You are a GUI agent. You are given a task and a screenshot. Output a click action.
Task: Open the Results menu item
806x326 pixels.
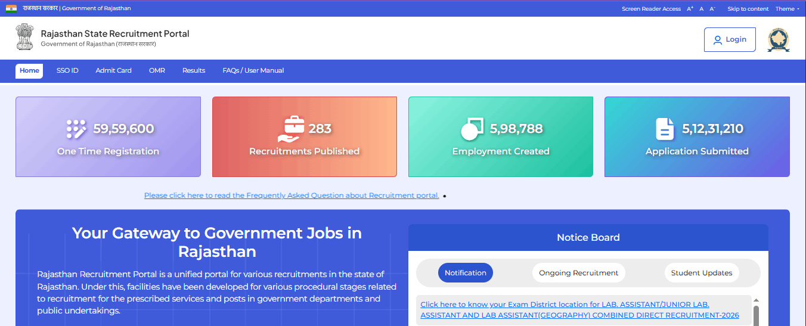click(x=194, y=70)
